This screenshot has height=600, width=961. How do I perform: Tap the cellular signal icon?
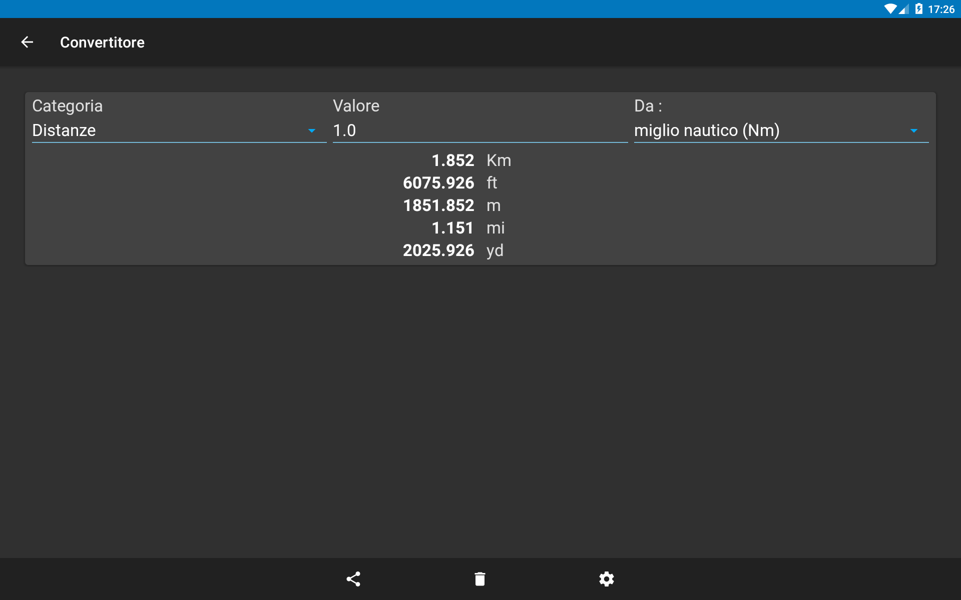tap(903, 9)
